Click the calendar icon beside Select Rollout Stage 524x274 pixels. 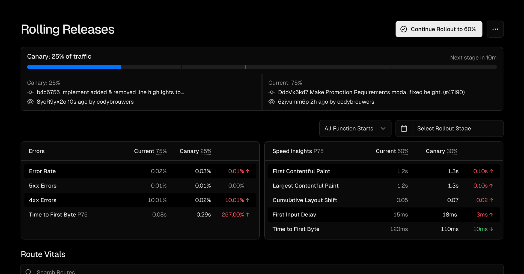click(404, 128)
